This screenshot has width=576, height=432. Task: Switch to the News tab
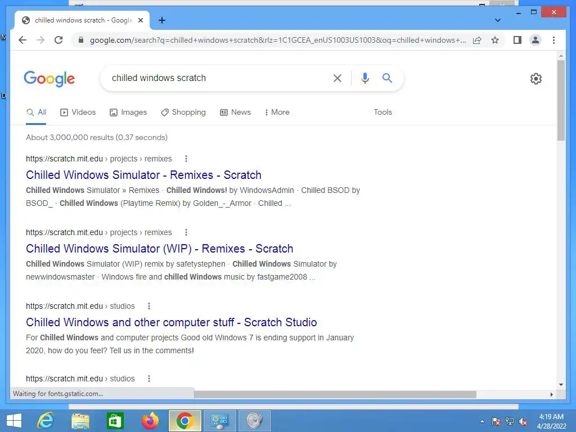[x=236, y=112]
